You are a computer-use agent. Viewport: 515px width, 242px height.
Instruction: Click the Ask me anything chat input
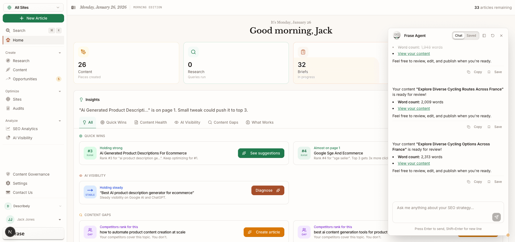(x=440, y=208)
